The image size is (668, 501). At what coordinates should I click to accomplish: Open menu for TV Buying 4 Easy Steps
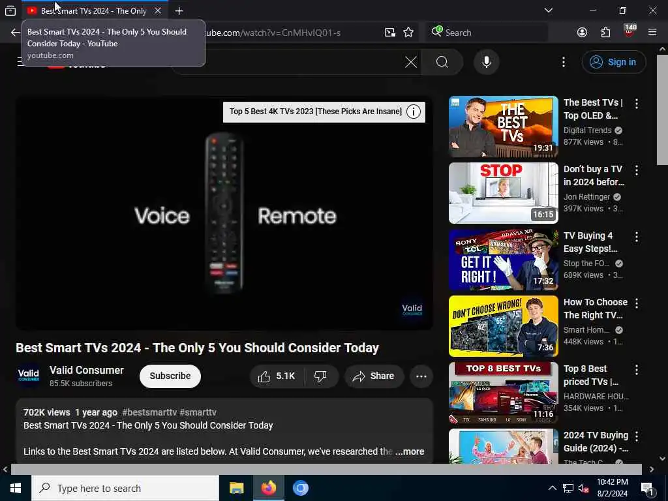pyautogui.click(x=637, y=236)
